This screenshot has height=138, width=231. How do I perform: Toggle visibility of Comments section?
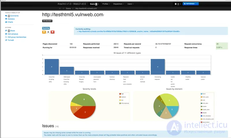pyautogui.click(x=14, y=16)
